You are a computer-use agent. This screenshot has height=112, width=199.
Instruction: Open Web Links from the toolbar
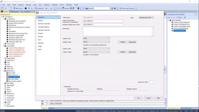(x=19, y=8)
